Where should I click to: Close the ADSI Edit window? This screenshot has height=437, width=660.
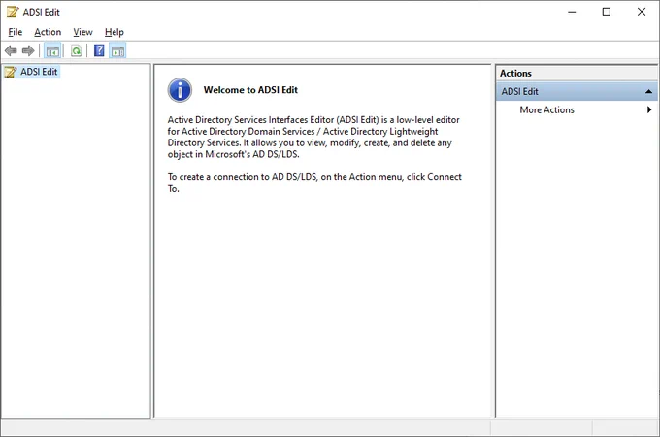641,12
